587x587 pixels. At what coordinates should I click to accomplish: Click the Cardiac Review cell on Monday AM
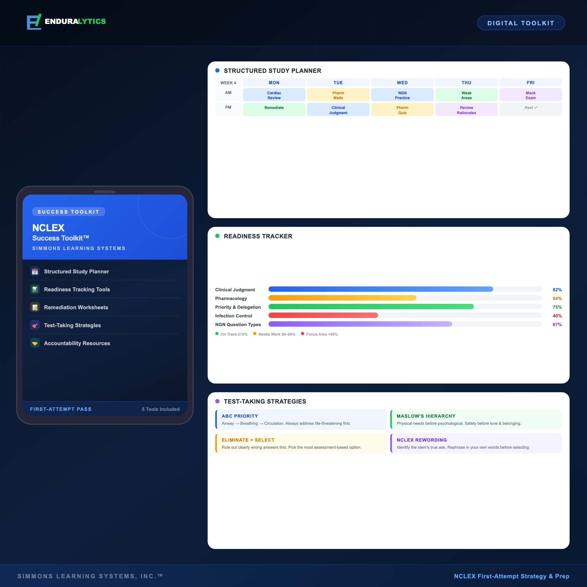(274, 95)
